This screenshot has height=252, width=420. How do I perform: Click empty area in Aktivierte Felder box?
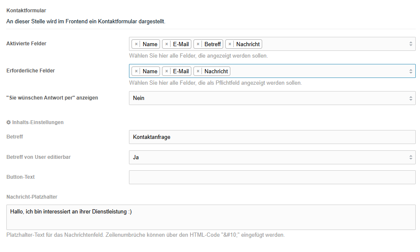click(335, 44)
